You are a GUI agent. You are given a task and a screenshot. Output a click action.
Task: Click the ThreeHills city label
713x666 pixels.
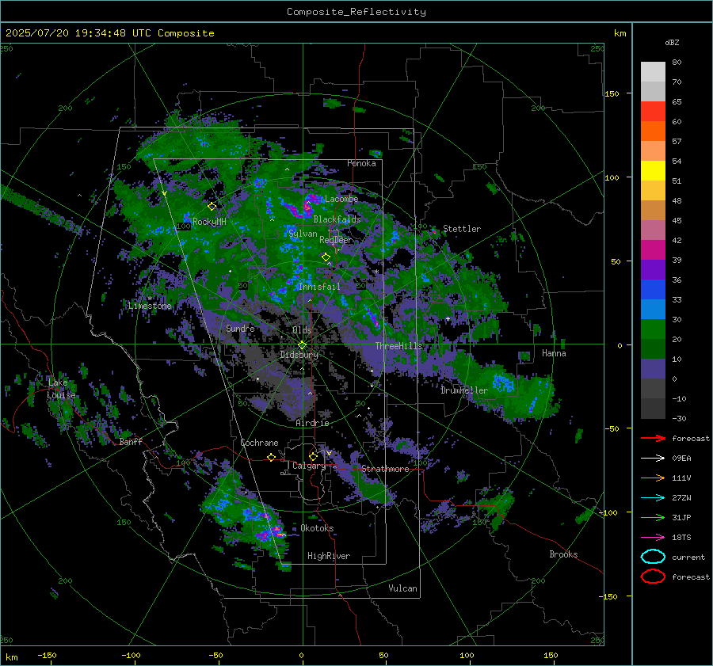point(398,346)
